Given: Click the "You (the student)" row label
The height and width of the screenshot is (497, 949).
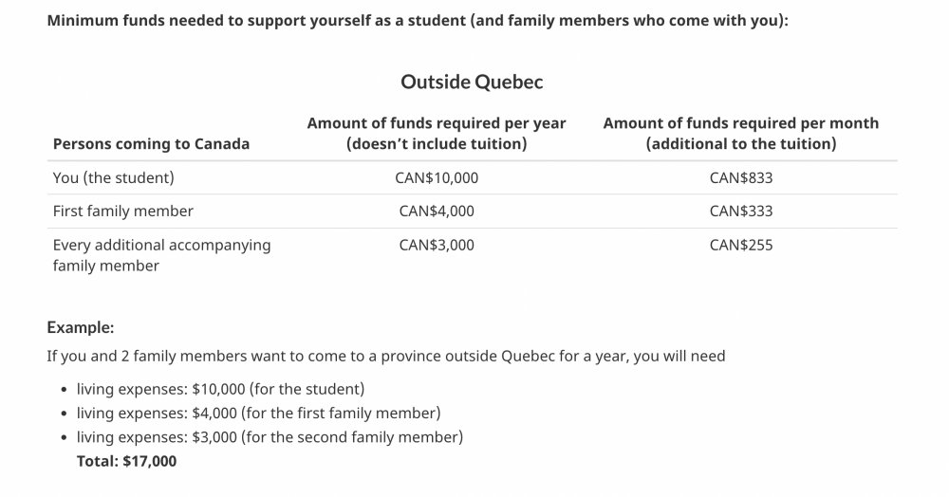Looking at the screenshot, I should pos(113,177).
